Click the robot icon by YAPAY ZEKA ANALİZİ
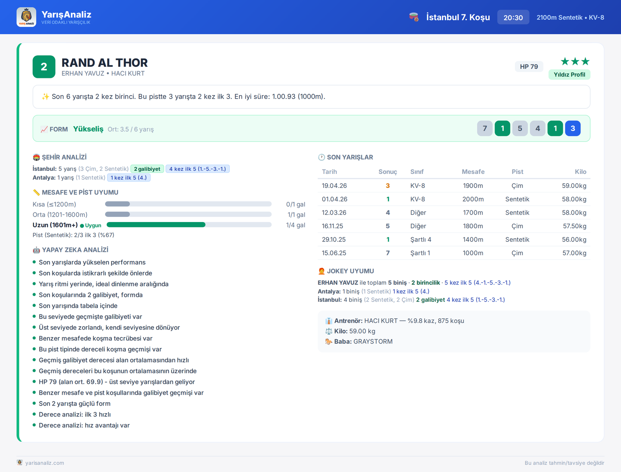The width and height of the screenshot is (621, 472). (x=36, y=250)
